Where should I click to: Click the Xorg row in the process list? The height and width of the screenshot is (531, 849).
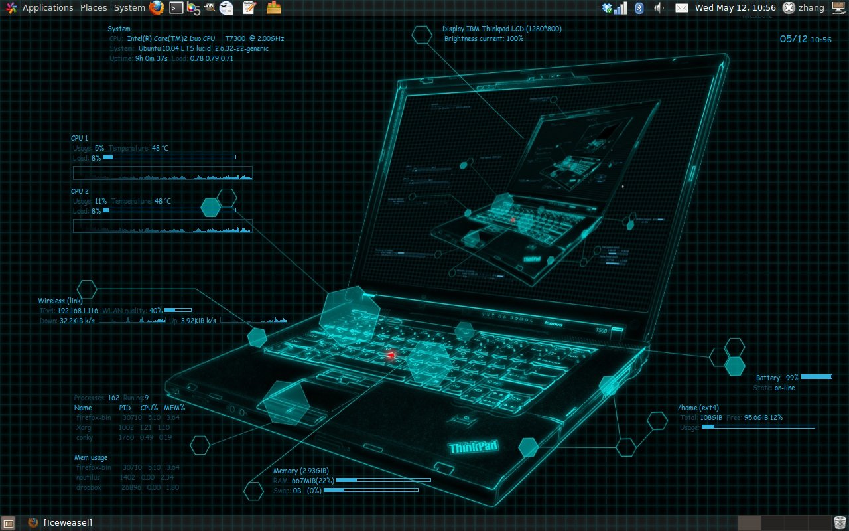point(123,427)
